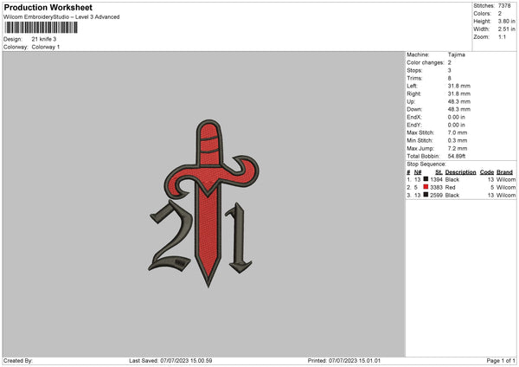Click the Stop Sequence heading
Image resolution: width=519 pixels, height=367 pixels.
(x=426, y=164)
